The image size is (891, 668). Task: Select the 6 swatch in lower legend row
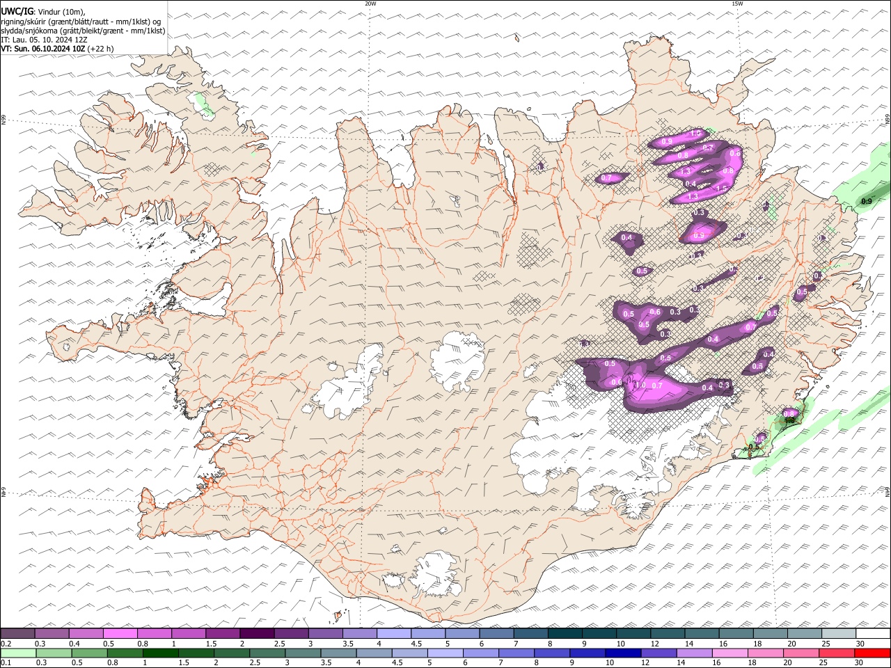pos(480,653)
